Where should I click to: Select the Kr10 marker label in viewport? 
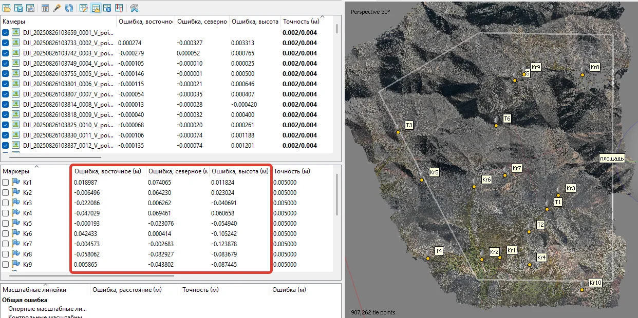(x=595, y=283)
